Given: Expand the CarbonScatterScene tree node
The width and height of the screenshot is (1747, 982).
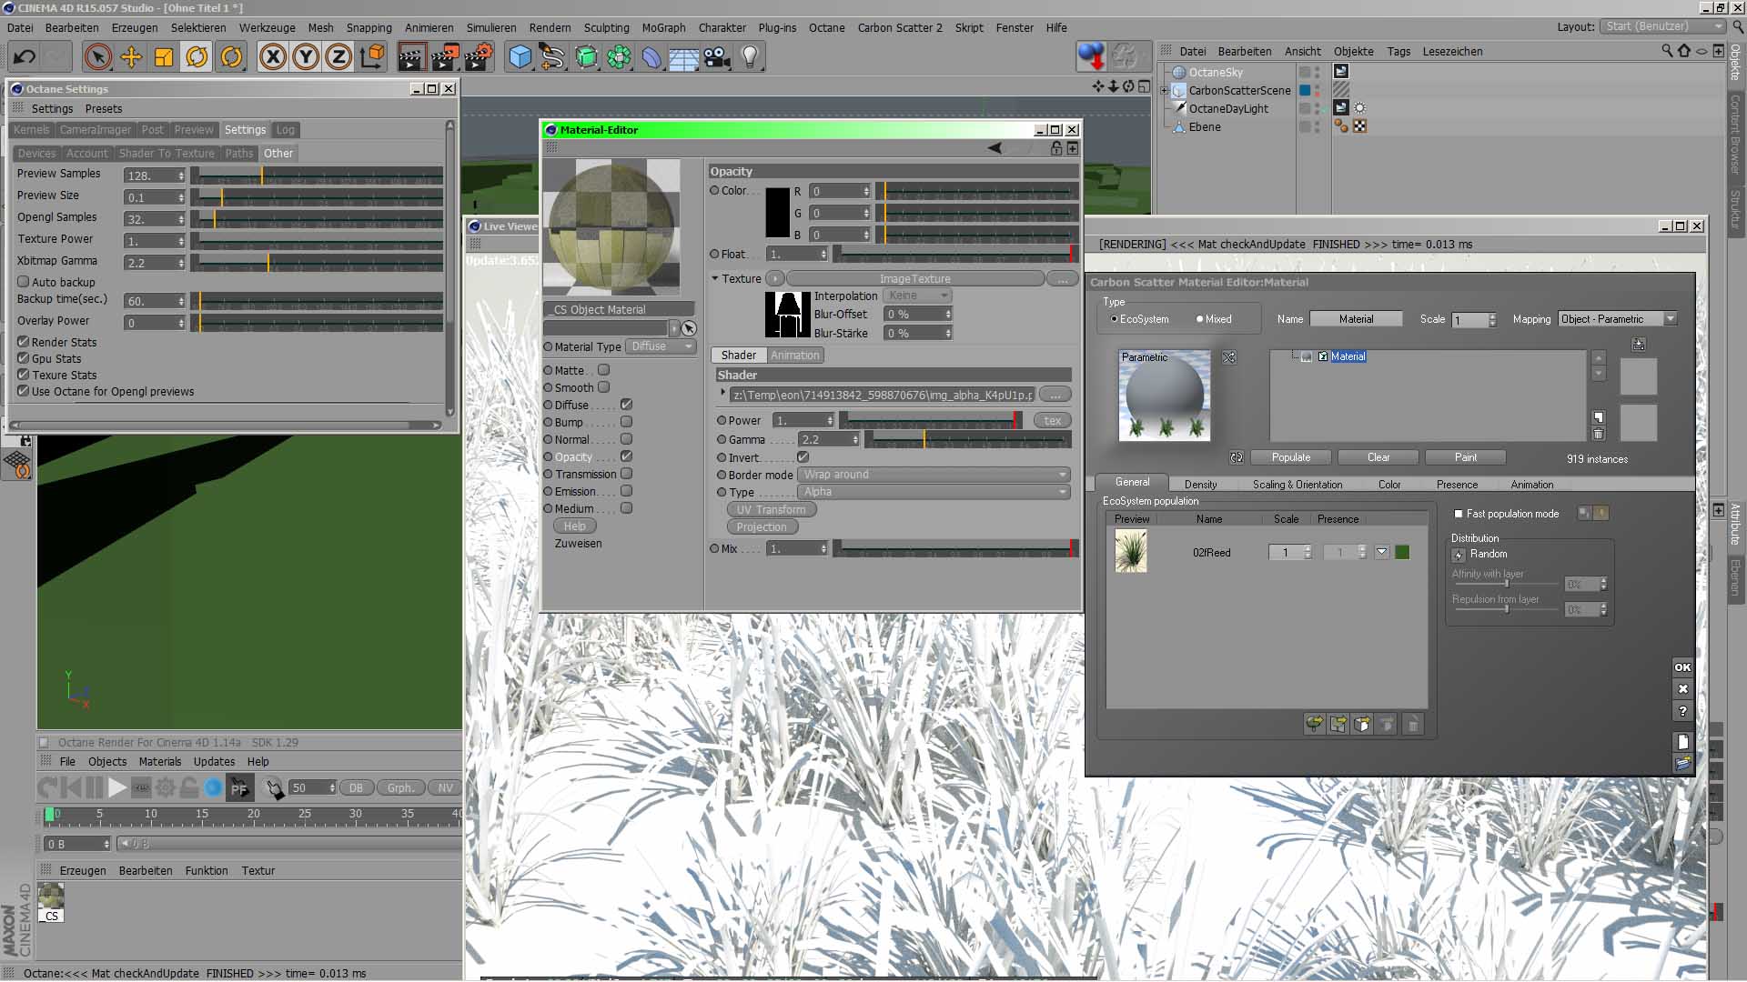Looking at the screenshot, I should click(x=1164, y=90).
